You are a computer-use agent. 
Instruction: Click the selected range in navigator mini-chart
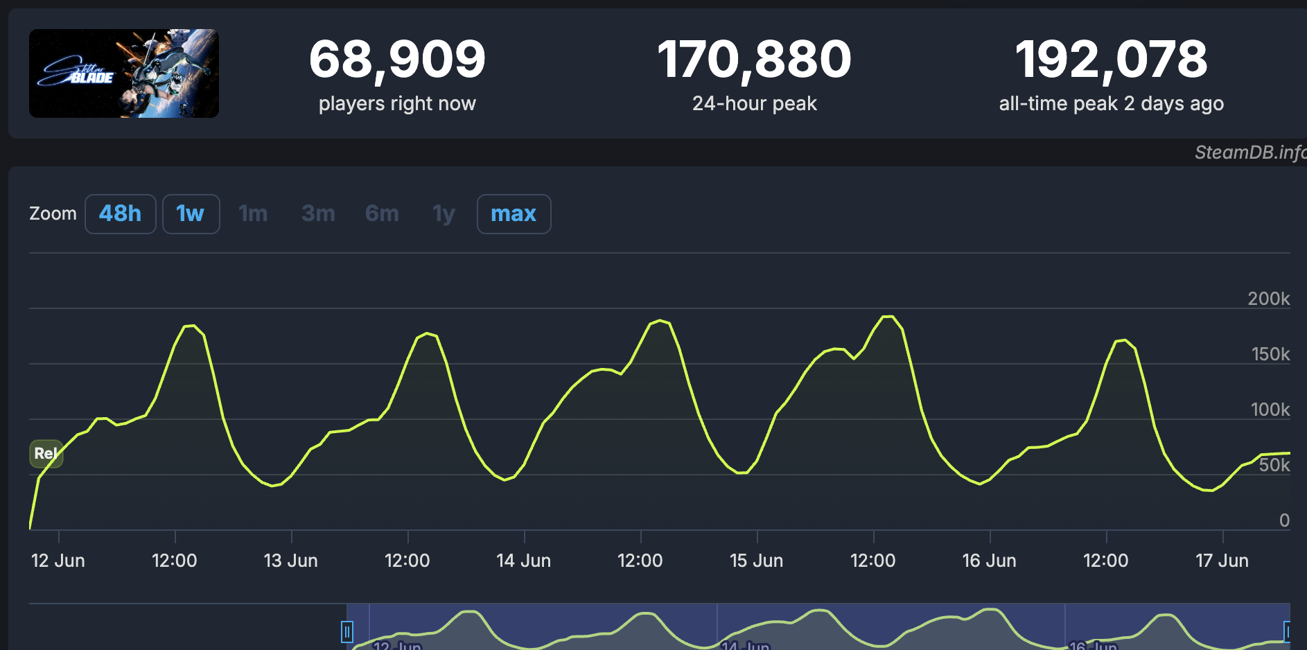[818, 627]
